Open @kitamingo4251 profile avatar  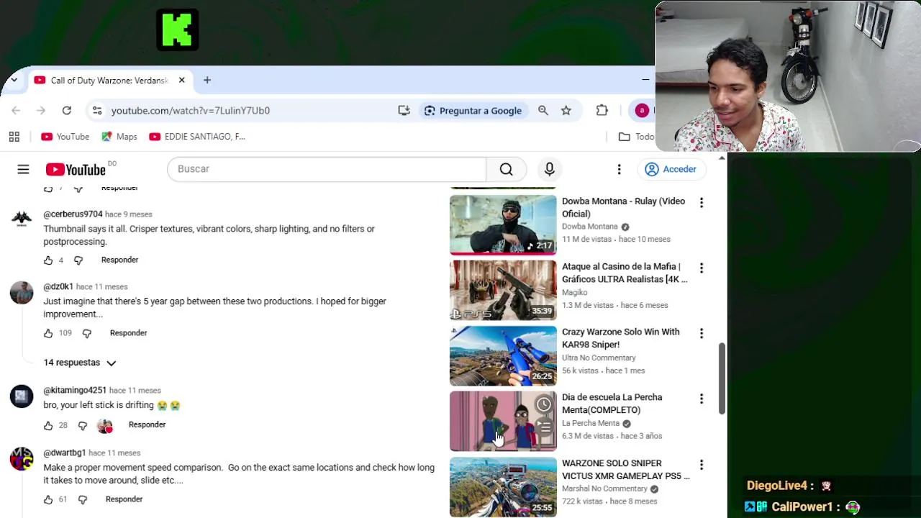pyautogui.click(x=22, y=396)
